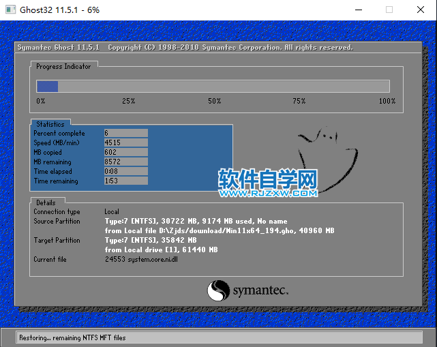Click the 'Percent complete' label
Viewport: 437px width, 347px height.
click(59, 134)
